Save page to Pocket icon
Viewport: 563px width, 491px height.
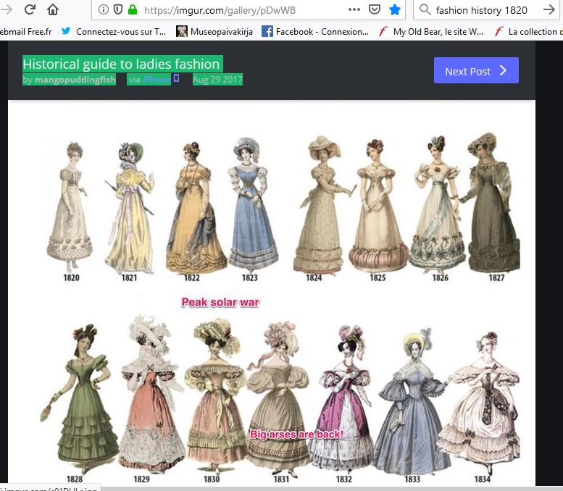click(375, 9)
